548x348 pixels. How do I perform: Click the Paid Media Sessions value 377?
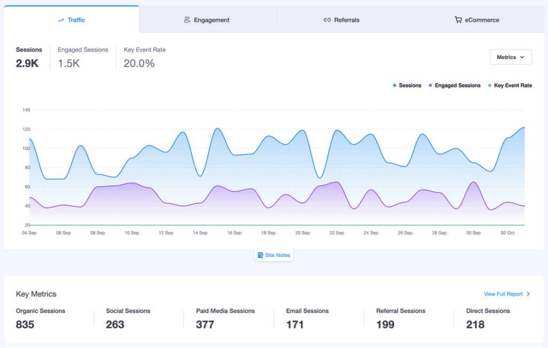(x=205, y=324)
